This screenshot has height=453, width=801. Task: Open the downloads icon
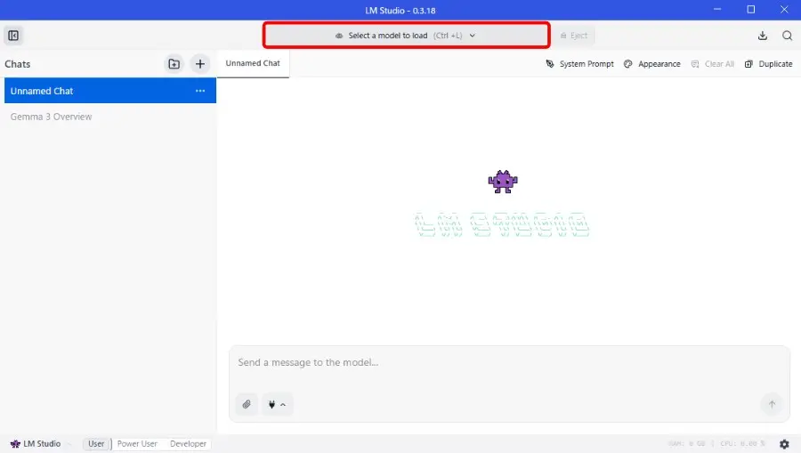click(762, 36)
